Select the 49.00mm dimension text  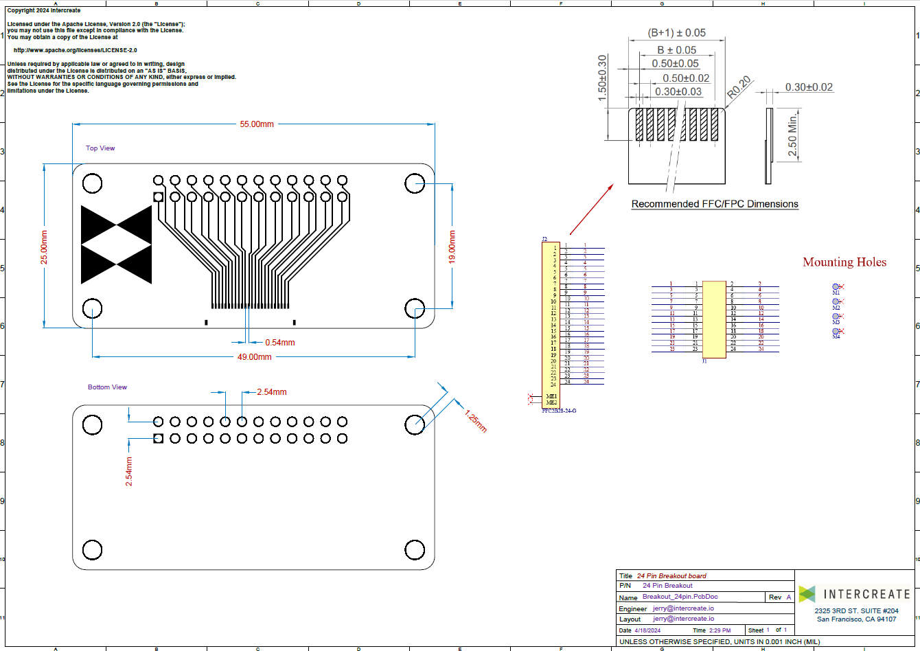coord(254,357)
